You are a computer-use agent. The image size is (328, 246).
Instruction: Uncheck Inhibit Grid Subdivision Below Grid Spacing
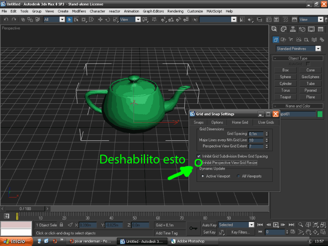click(199, 156)
